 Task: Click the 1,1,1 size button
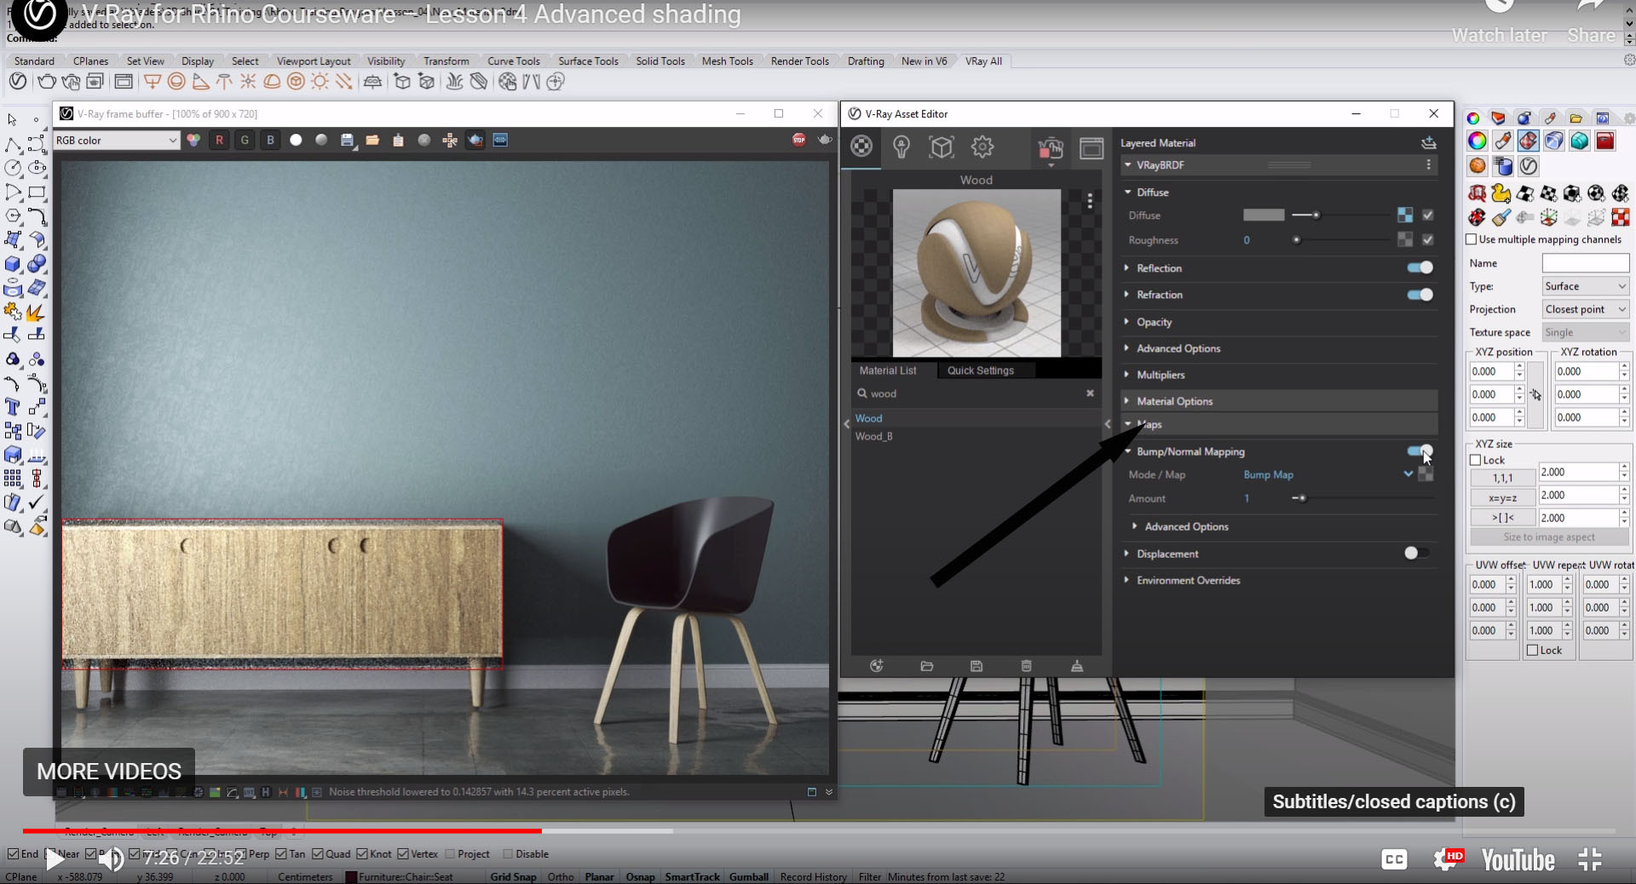(1503, 478)
